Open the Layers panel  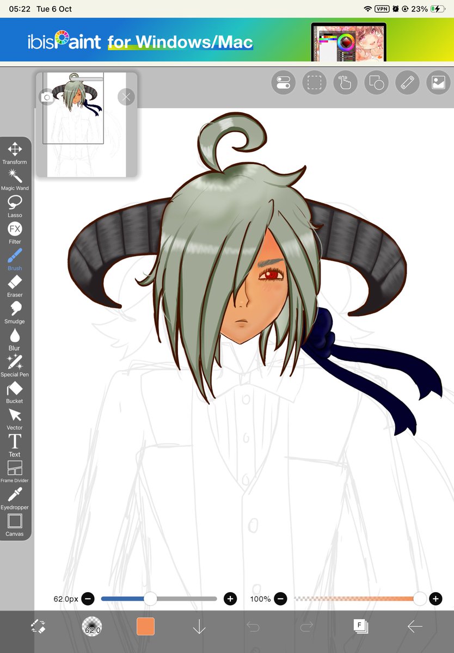360,626
